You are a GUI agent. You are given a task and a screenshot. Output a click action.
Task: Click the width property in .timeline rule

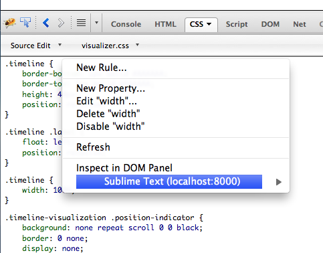point(33,190)
